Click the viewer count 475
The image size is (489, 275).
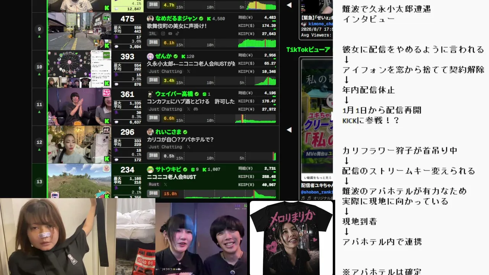(127, 19)
